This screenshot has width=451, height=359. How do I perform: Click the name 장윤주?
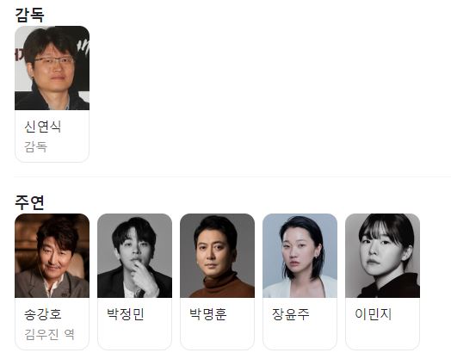(291, 314)
